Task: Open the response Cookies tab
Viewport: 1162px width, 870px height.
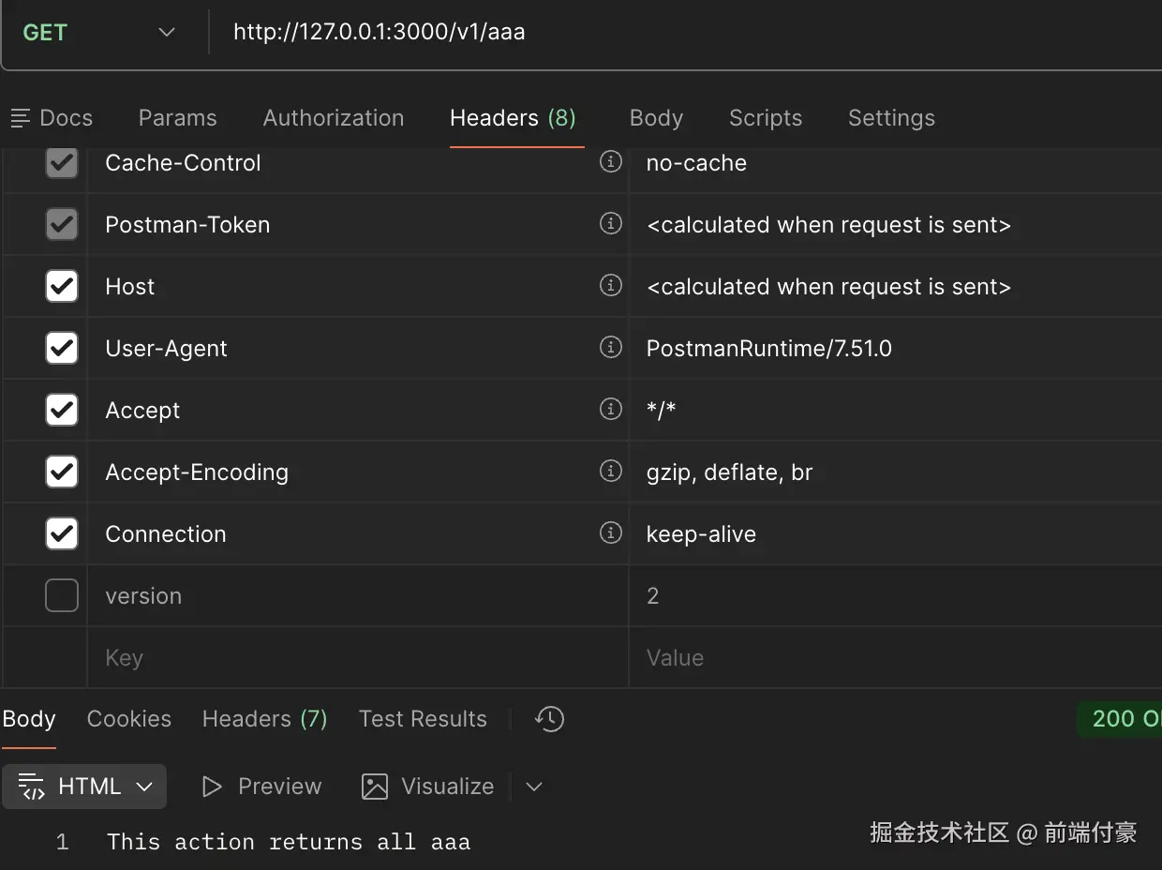Action: [129, 719]
